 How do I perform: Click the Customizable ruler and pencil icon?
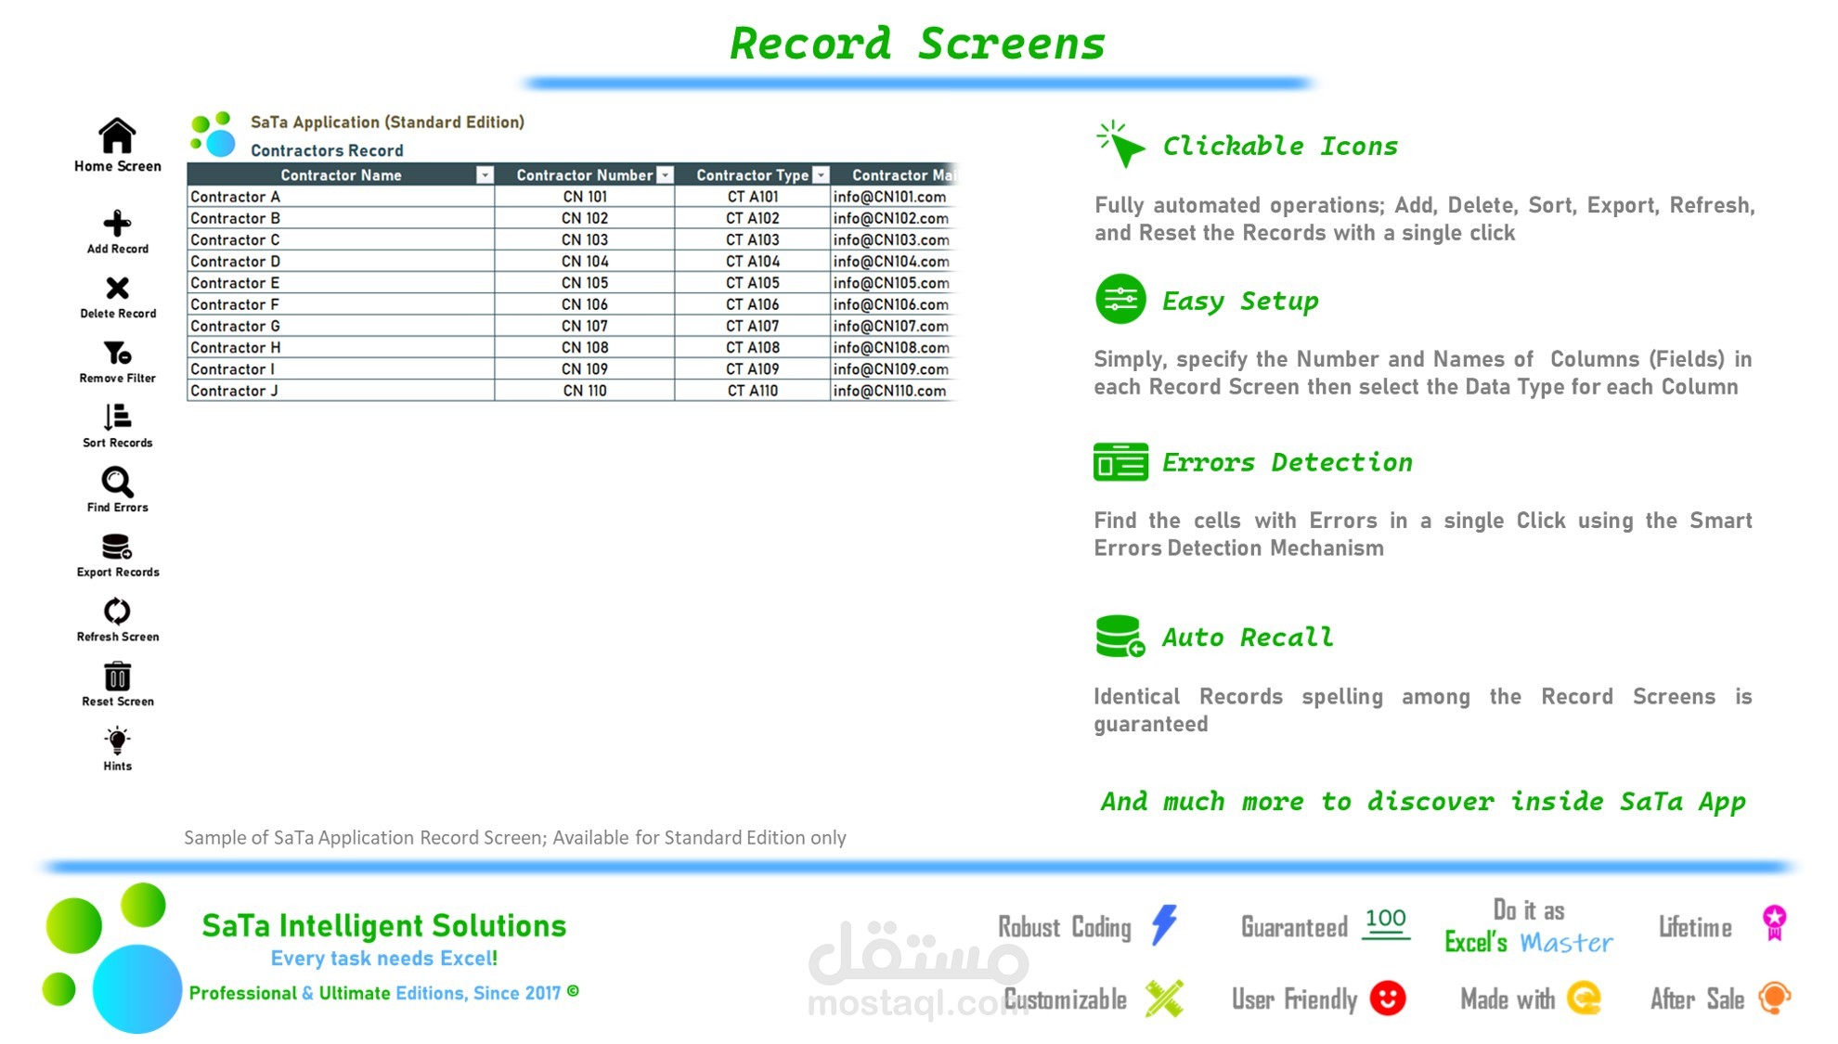[x=1164, y=999]
